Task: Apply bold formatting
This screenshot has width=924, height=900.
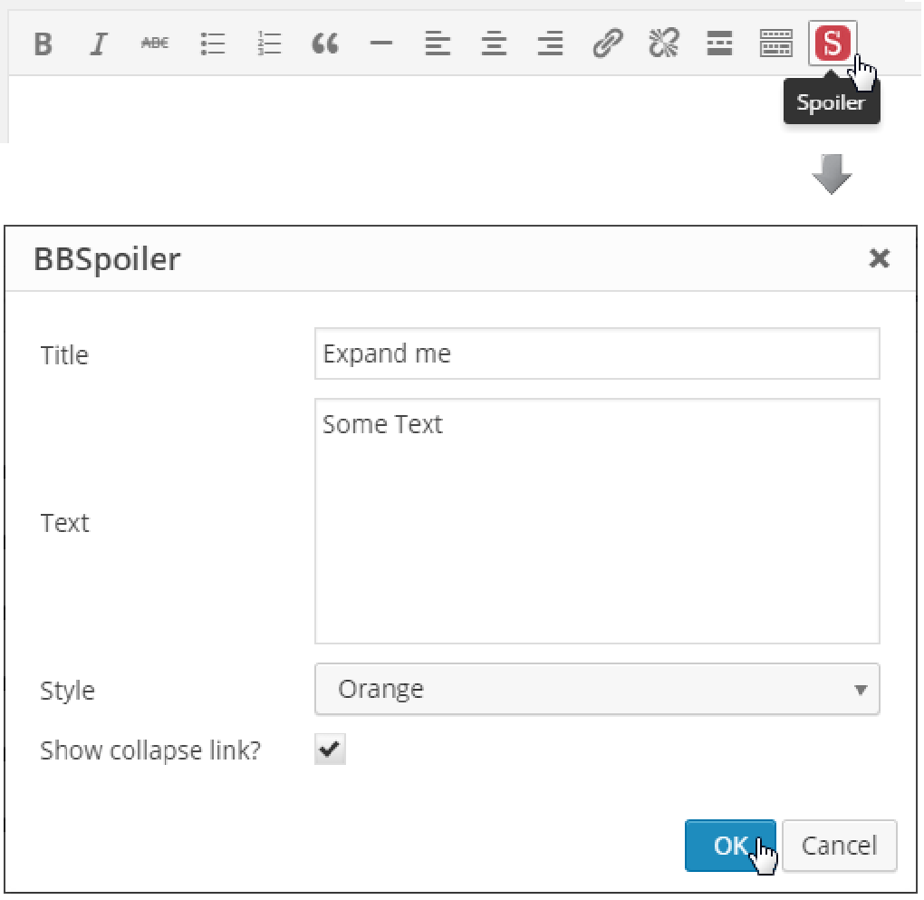Action: pos(42,43)
